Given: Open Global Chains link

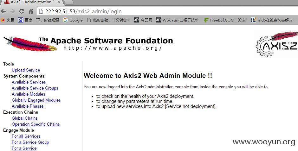Looking at the screenshot, I should (x=25, y=118).
